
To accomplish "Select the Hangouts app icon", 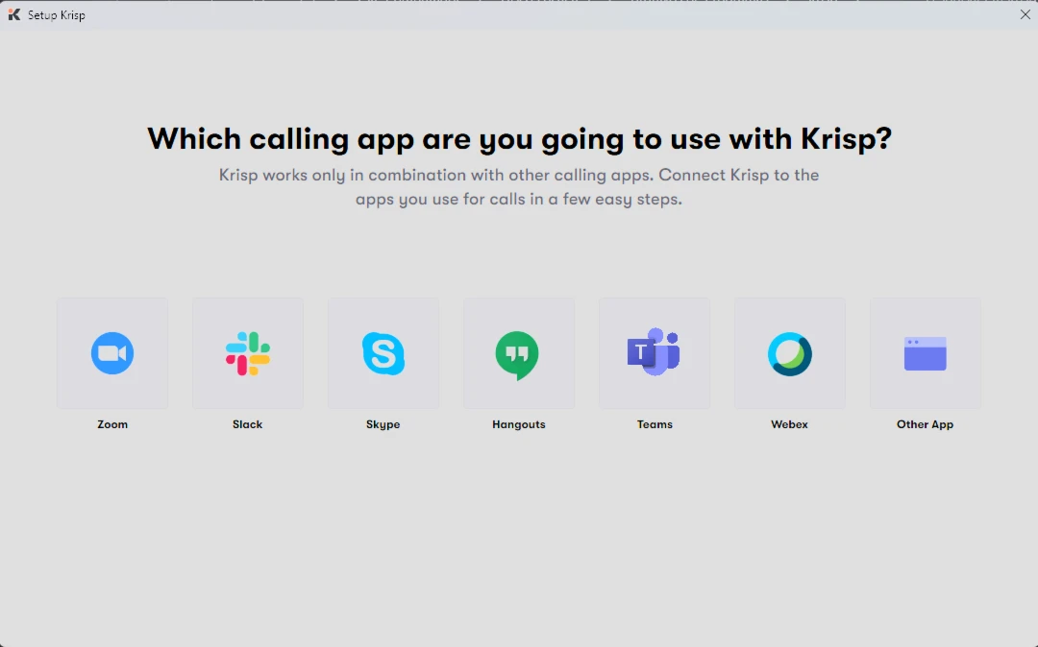I will click(519, 353).
